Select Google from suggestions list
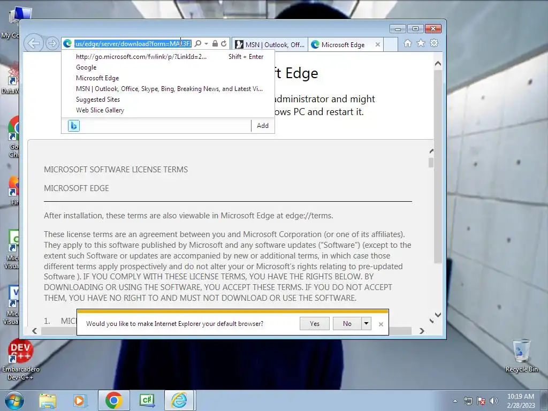 pos(168,67)
